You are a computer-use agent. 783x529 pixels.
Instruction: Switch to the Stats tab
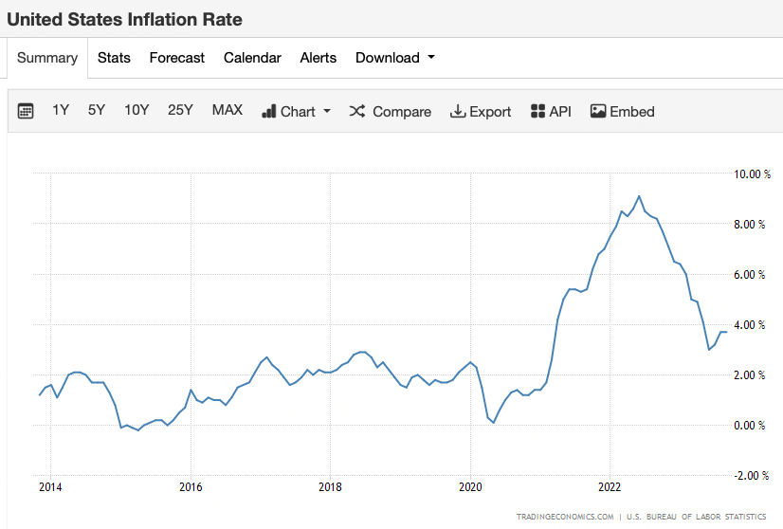[x=114, y=58]
